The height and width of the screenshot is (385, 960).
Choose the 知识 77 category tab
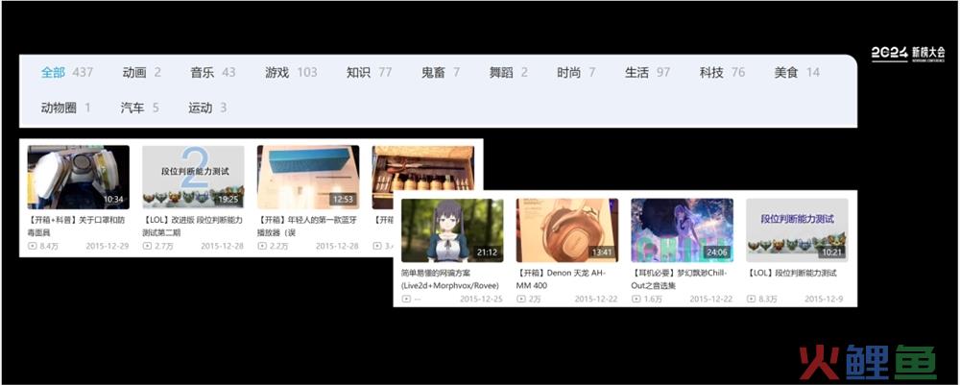pos(370,73)
